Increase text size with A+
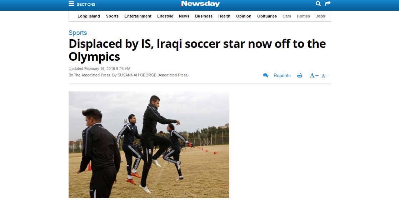This screenshot has height=200, width=399. [x=314, y=75]
